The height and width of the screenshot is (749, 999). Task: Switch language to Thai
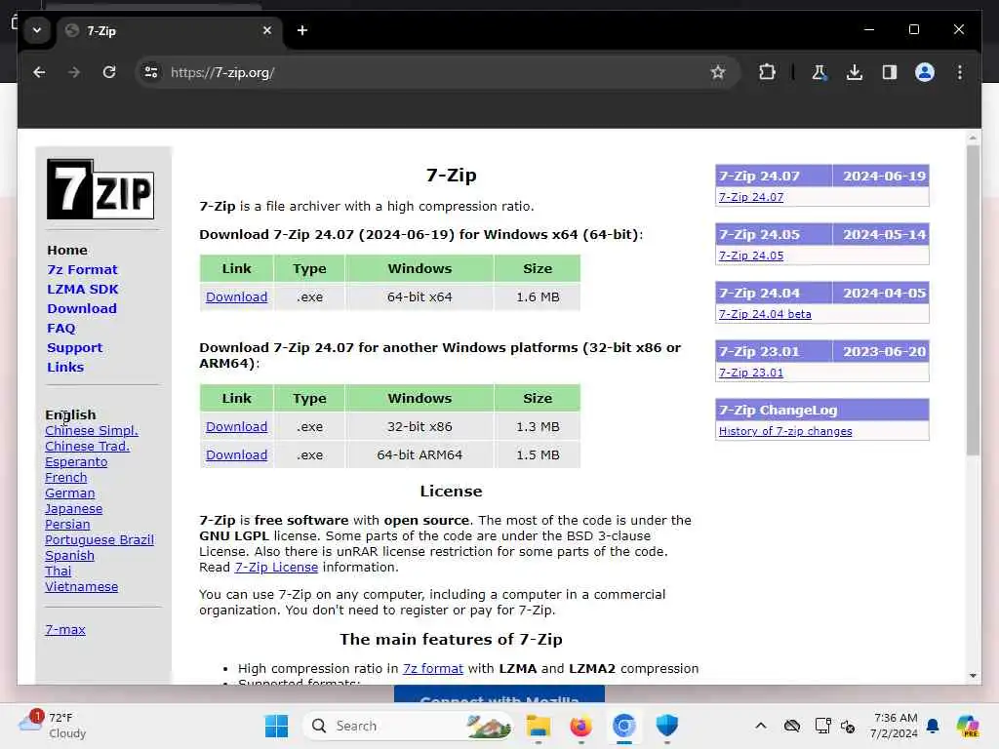point(58,572)
